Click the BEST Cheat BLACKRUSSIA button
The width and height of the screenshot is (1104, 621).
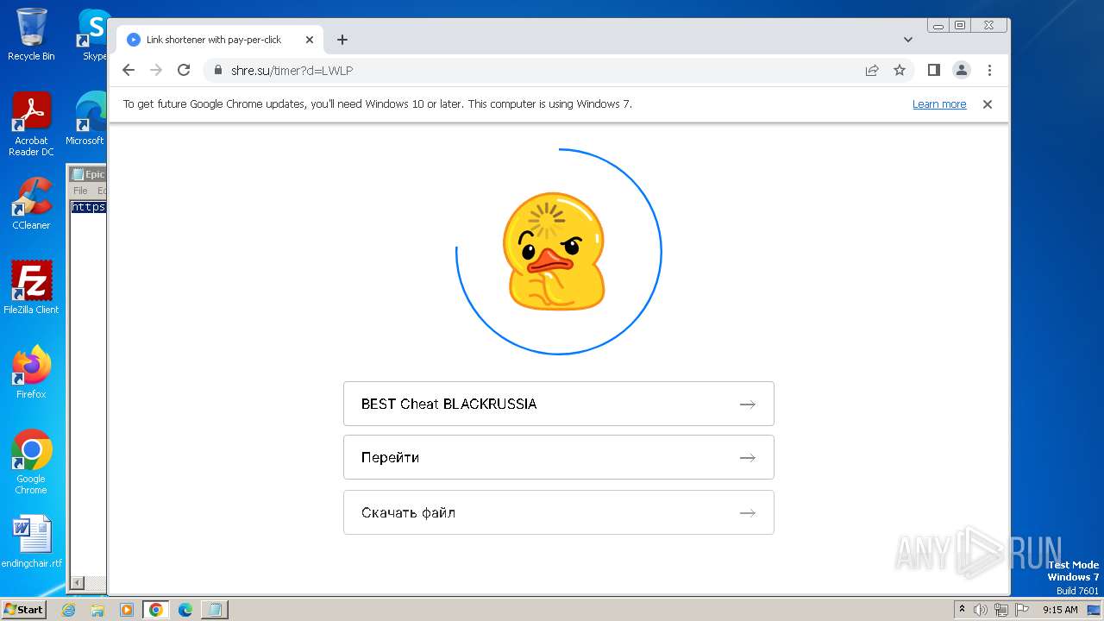(x=559, y=404)
